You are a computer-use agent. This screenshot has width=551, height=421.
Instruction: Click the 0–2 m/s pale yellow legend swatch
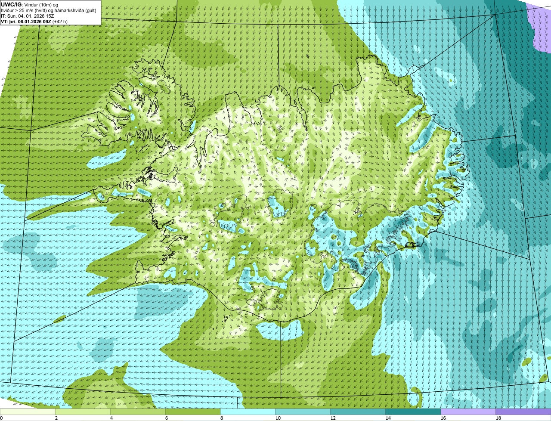pyautogui.click(x=28, y=412)
